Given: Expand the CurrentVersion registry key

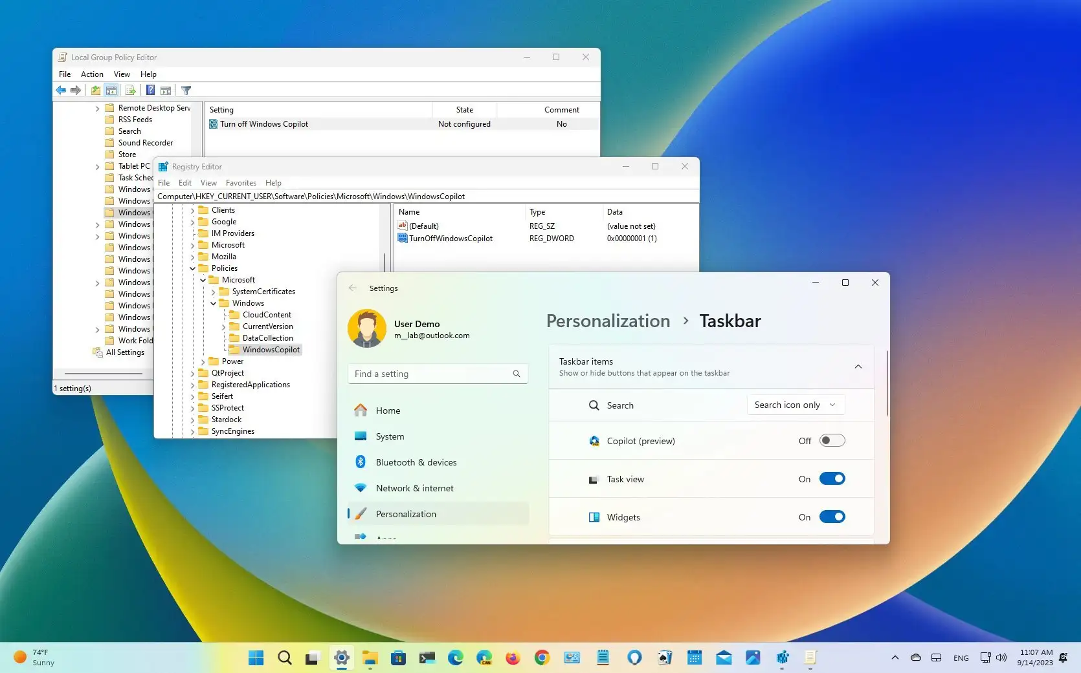Looking at the screenshot, I should 223,326.
